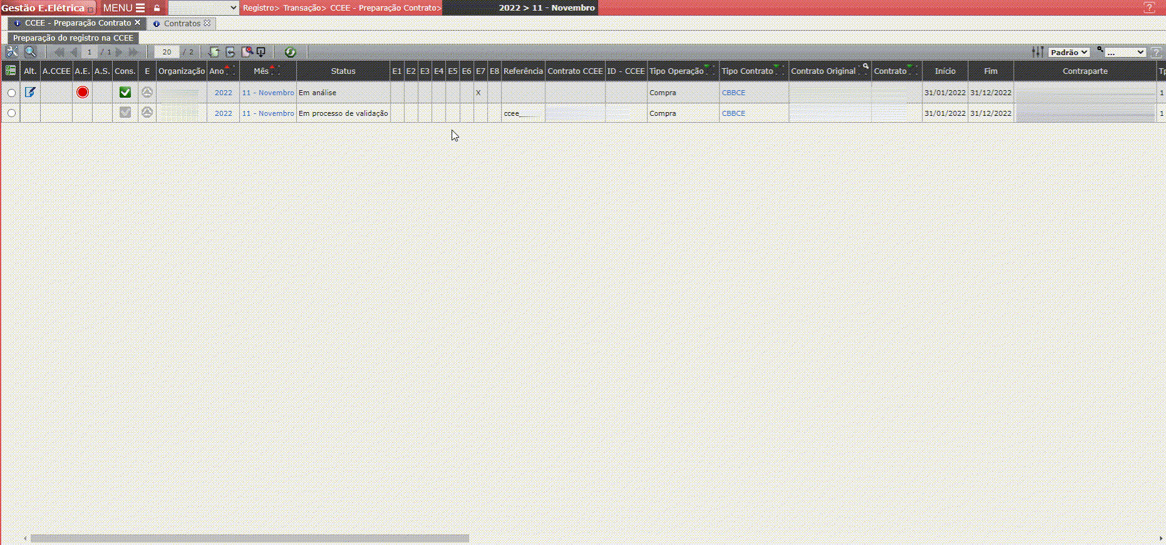Click the horizontal scrollbar at the bottom
This screenshot has width=1166, height=545.
[x=249, y=538]
